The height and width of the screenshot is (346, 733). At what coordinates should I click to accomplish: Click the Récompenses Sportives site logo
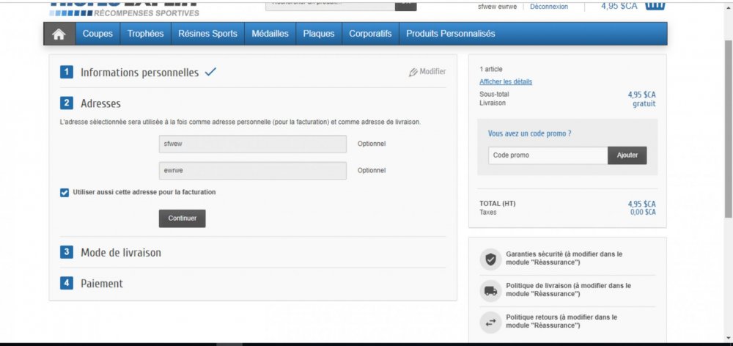point(125,8)
